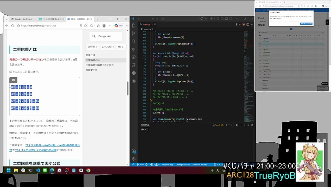Open Edge Settings and more ellipsis
This screenshot has width=331, height=187.
(110, 26)
